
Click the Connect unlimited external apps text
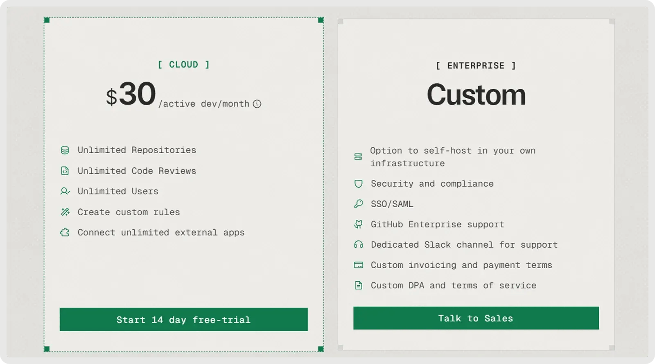[161, 233]
